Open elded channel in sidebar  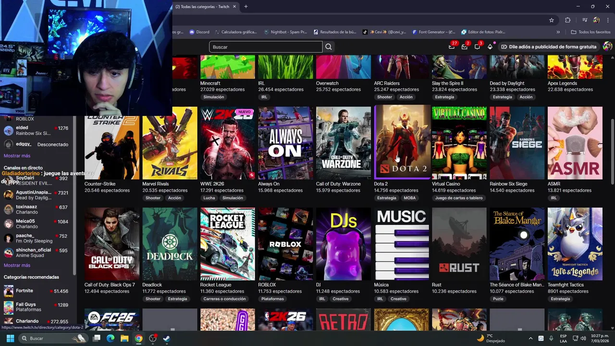click(x=37, y=130)
